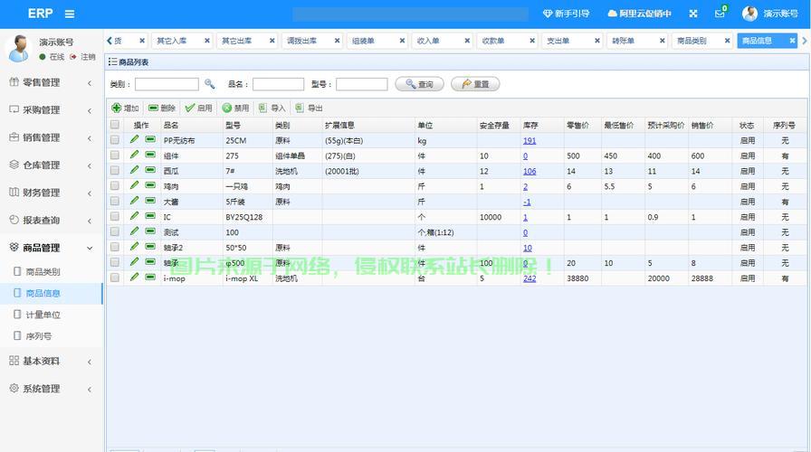Open the 191 stock link for PP无纺布
Image resolution: width=811 pixels, height=452 pixels.
coord(530,140)
